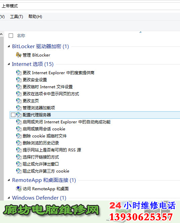Open 删除 cookie 或临时文件
This screenshot has width=180, height=223.
tap(45, 136)
